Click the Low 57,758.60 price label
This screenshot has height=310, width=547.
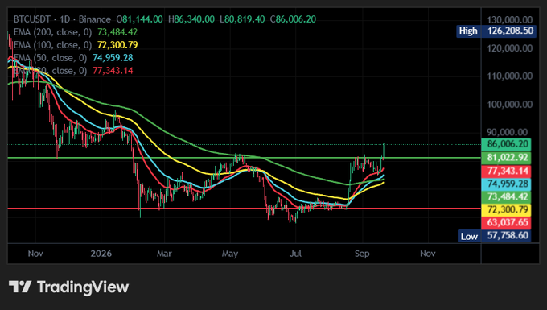(x=495, y=236)
